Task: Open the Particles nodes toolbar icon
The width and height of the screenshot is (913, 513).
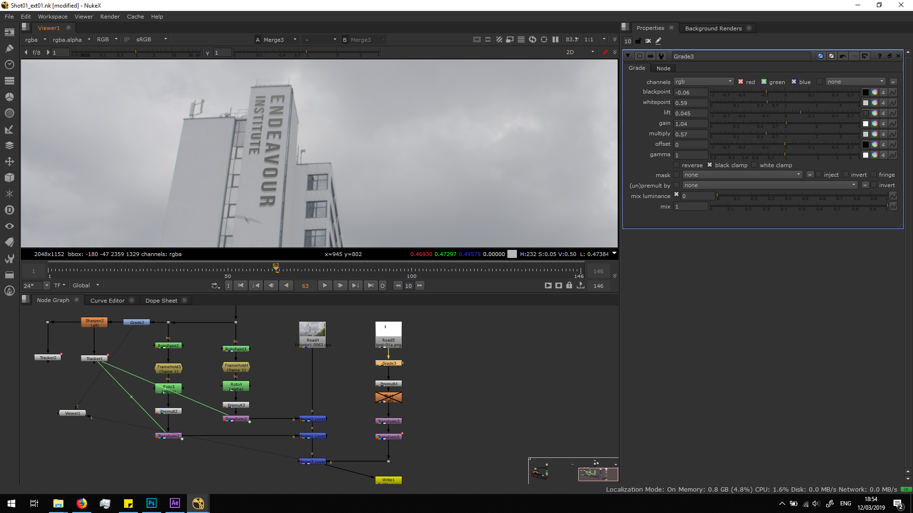Action: pyautogui.click(x=10, y=194)
